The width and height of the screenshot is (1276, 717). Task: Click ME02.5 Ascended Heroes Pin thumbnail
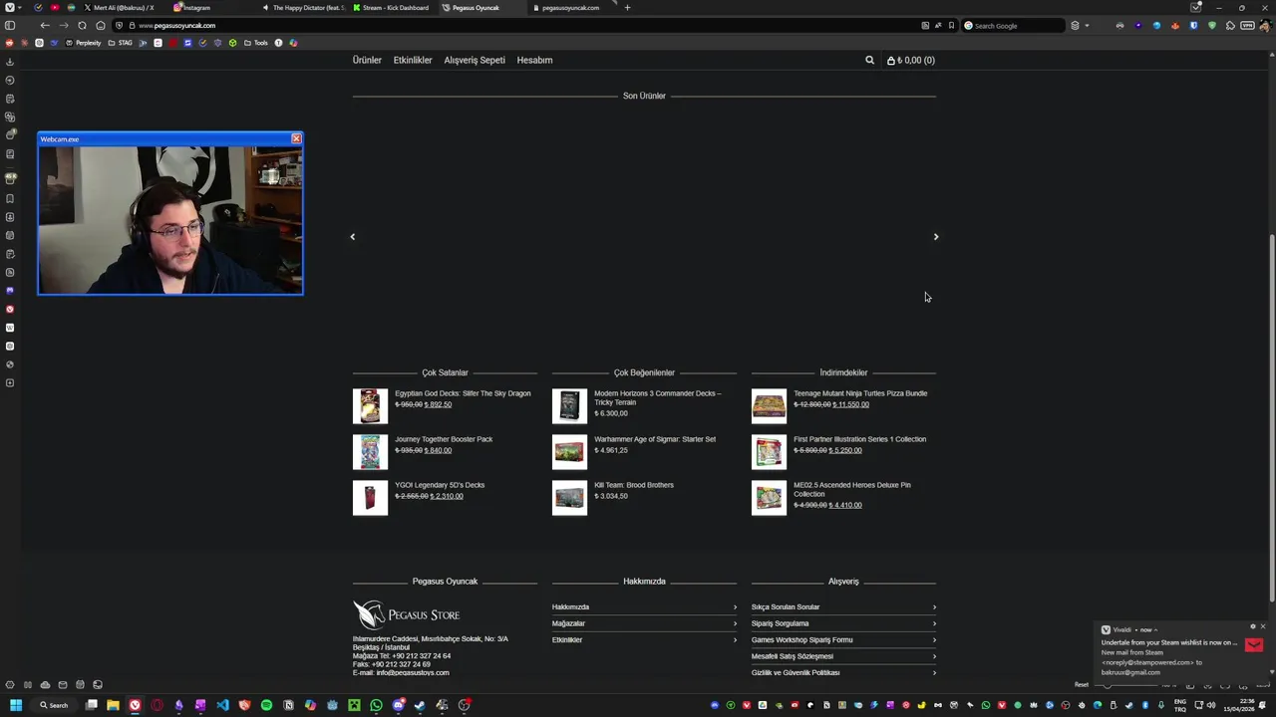(x=769, y=498)
